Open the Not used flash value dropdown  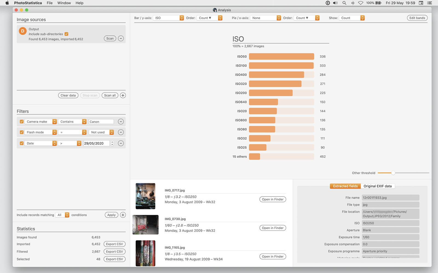click(101, 132)
